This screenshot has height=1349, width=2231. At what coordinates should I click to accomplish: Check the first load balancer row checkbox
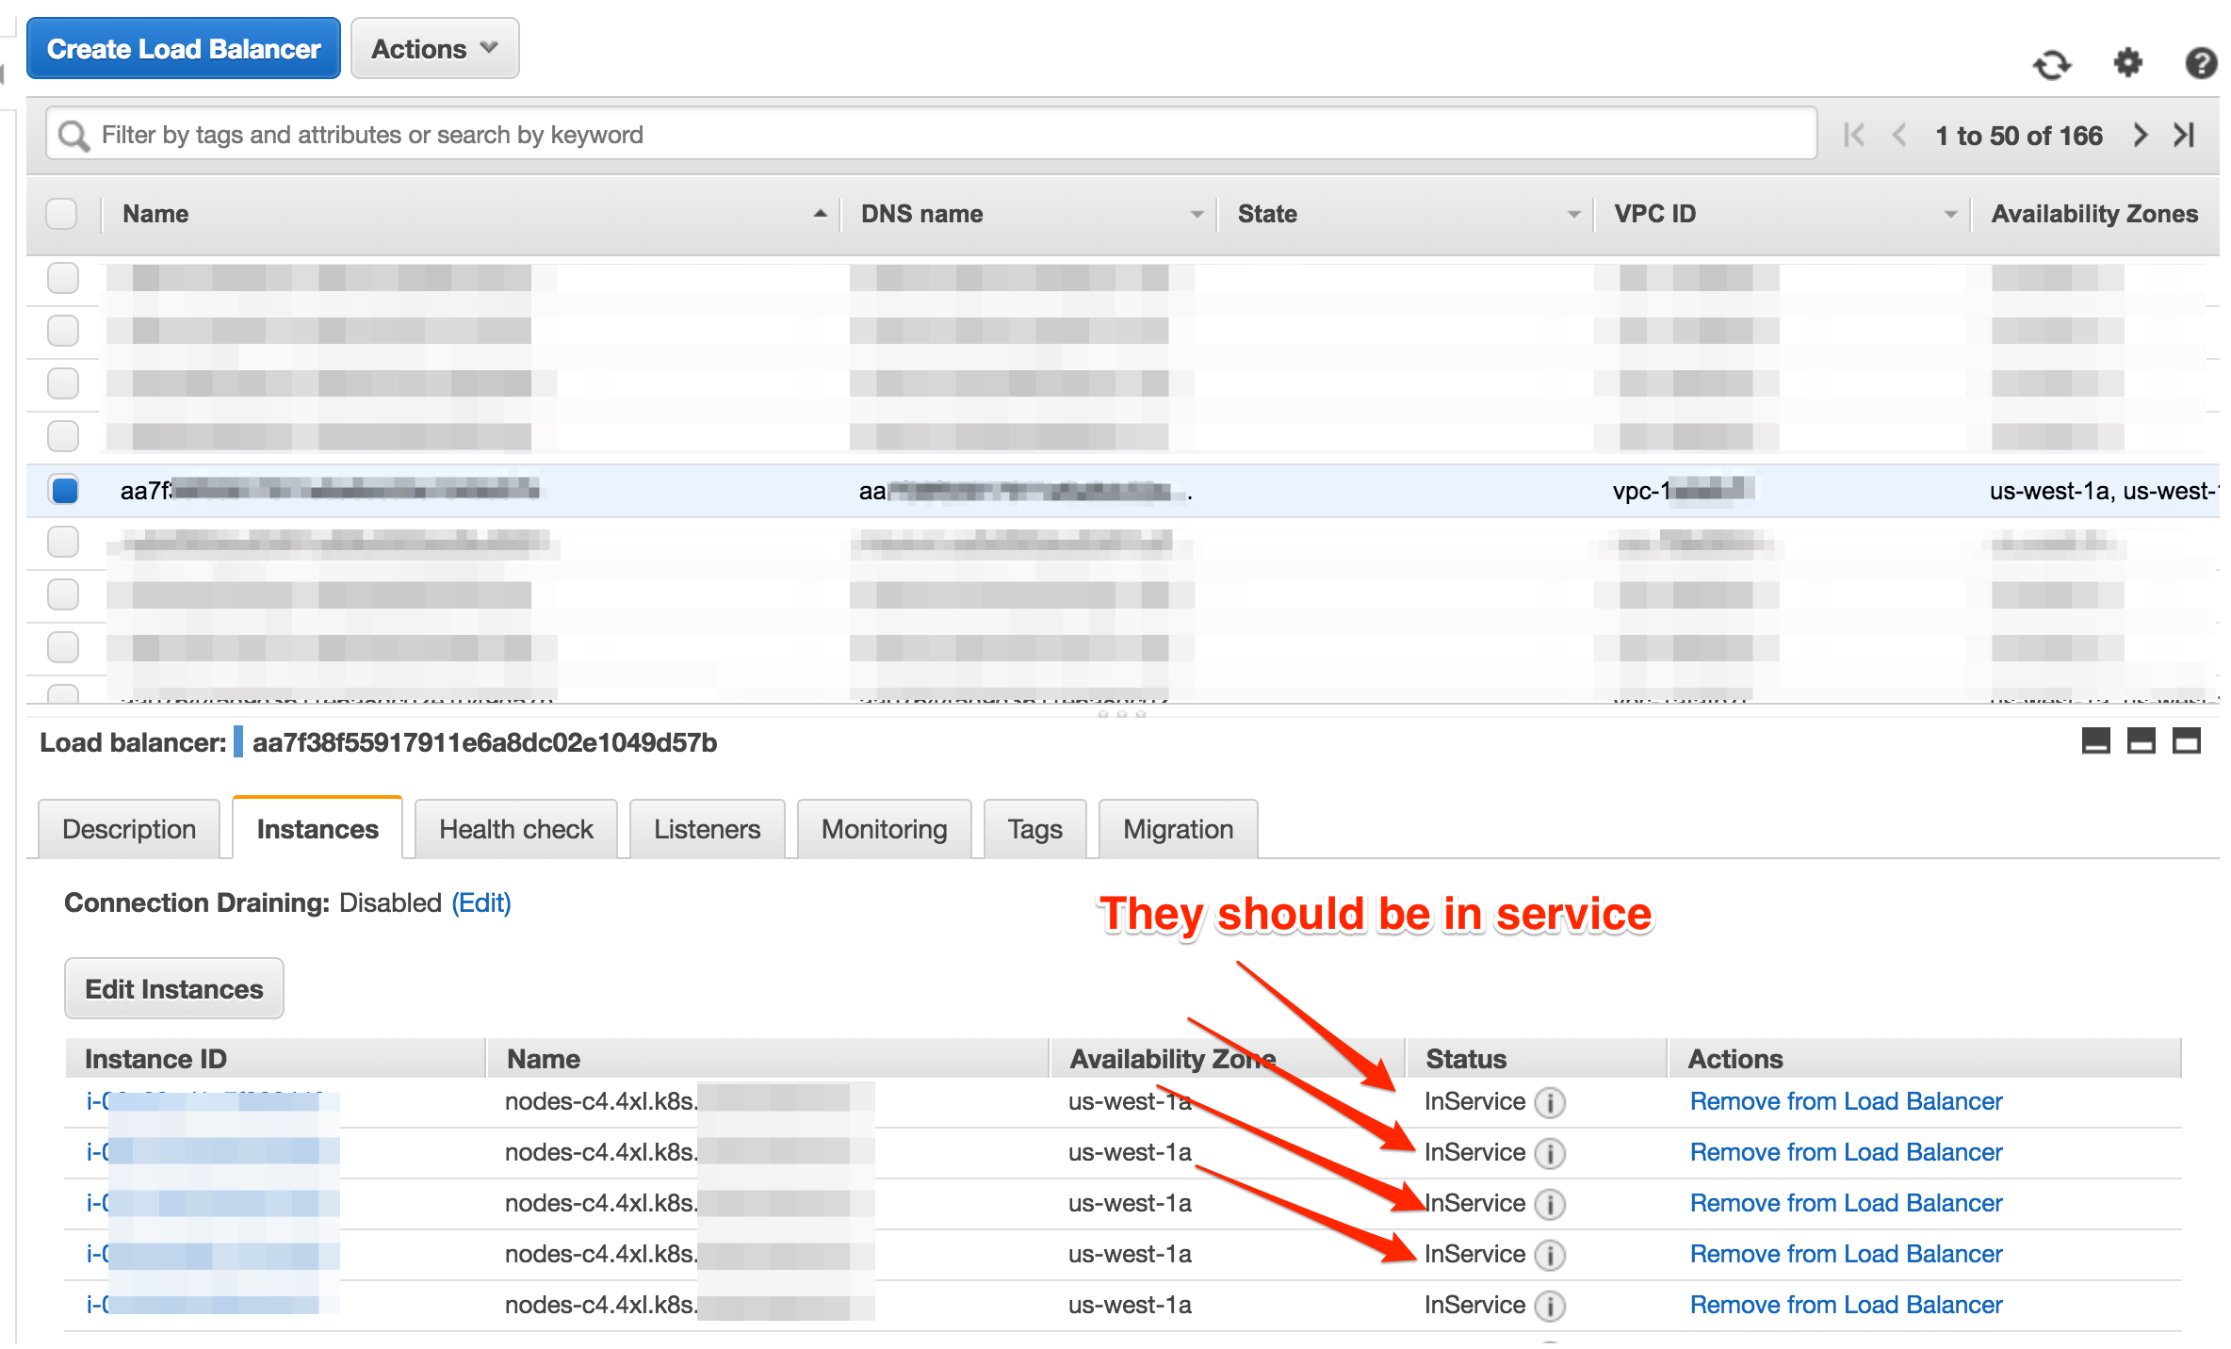pyautogui.click(x=63, y=278)
